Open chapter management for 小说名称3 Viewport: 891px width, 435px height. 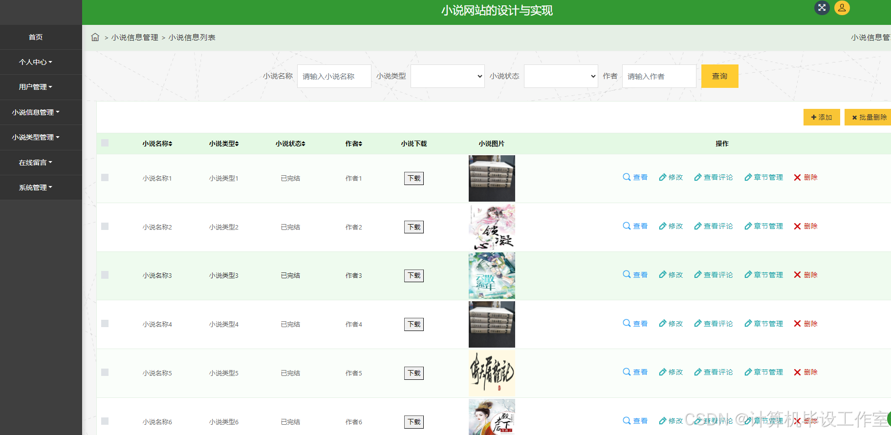[x=763, y=275]
